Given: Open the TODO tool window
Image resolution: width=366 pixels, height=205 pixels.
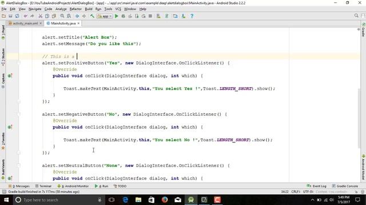Looking at the screenshot, I should point(120,186).
